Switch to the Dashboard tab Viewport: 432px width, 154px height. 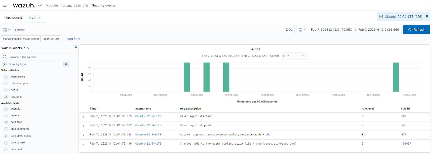coord(13,17)
